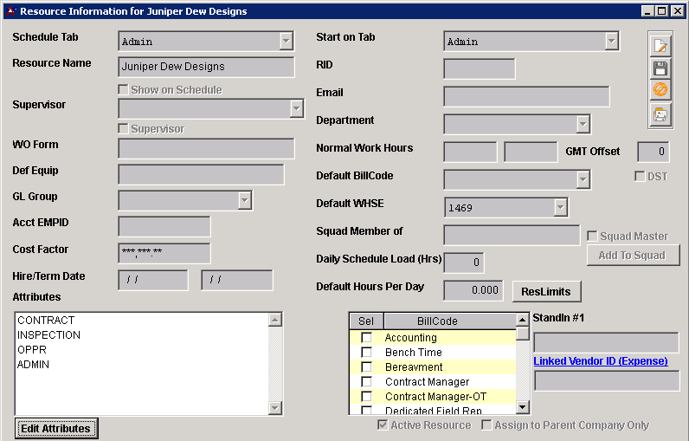Image resolution: width=689 pixels, height=441 pixels.
Task: Click the Edit Attributes button
Action: click(55, 428)
